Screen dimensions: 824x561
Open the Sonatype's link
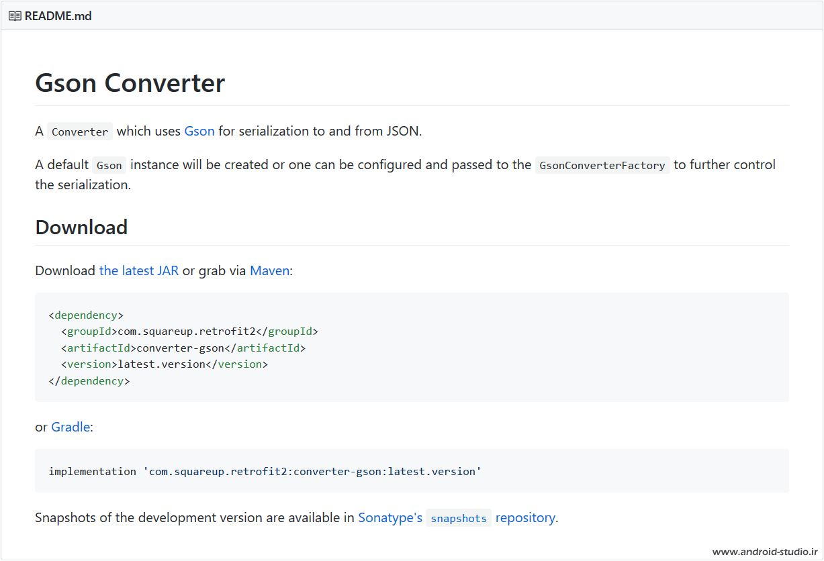pyautogui.click(x=390, y=517)
